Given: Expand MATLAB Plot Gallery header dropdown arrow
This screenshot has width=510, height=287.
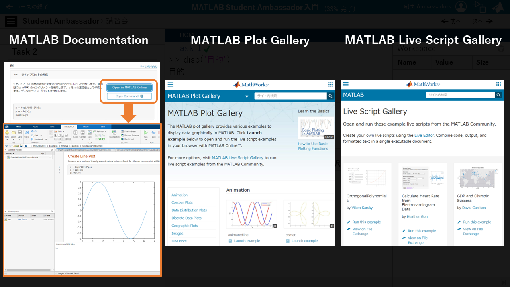Looking at the screenshot, I should (247, 96).
